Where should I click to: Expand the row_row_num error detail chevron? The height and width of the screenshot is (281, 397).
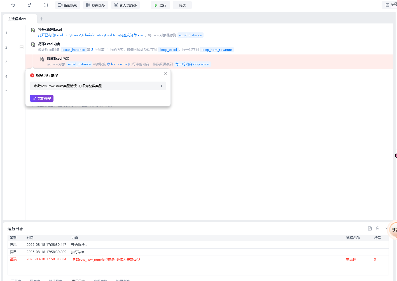pos(161,86)
